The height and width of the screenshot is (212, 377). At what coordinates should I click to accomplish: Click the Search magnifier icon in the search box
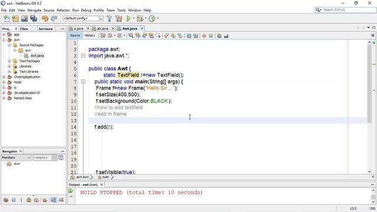318,10
